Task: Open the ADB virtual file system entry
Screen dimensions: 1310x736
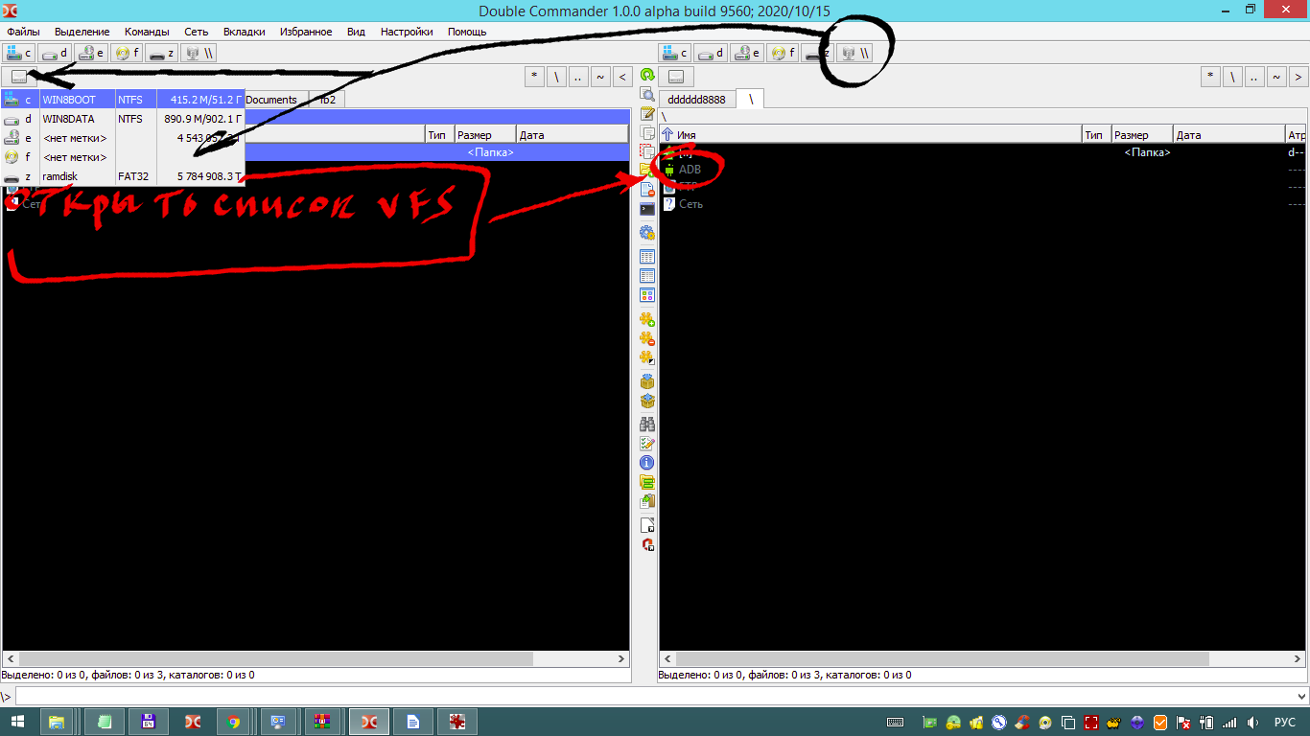Action: (690, 170)
